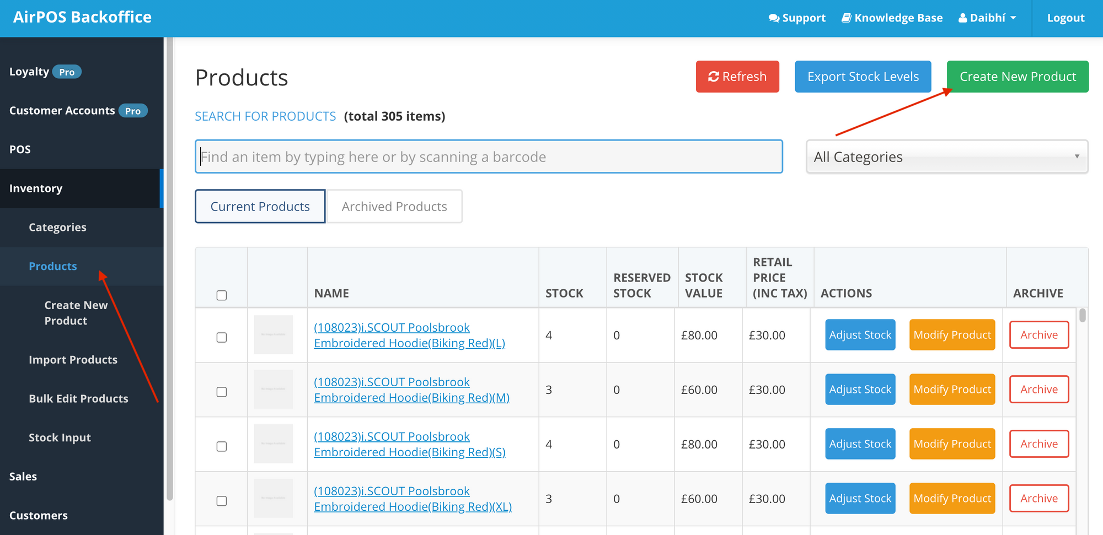Modify Product for Biking Red (S) hoodie
The height and width of the screenshot is (535, 1103).
pyautogui.click(x=952, y=444)
